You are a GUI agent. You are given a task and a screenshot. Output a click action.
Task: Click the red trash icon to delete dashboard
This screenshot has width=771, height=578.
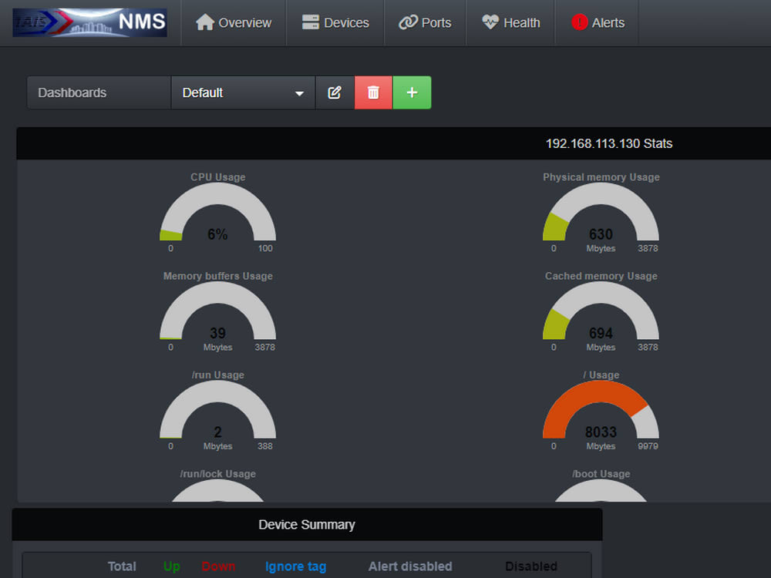pos(373,92)
